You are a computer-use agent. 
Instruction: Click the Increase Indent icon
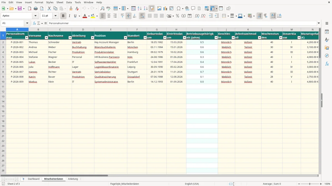[211, 16]
